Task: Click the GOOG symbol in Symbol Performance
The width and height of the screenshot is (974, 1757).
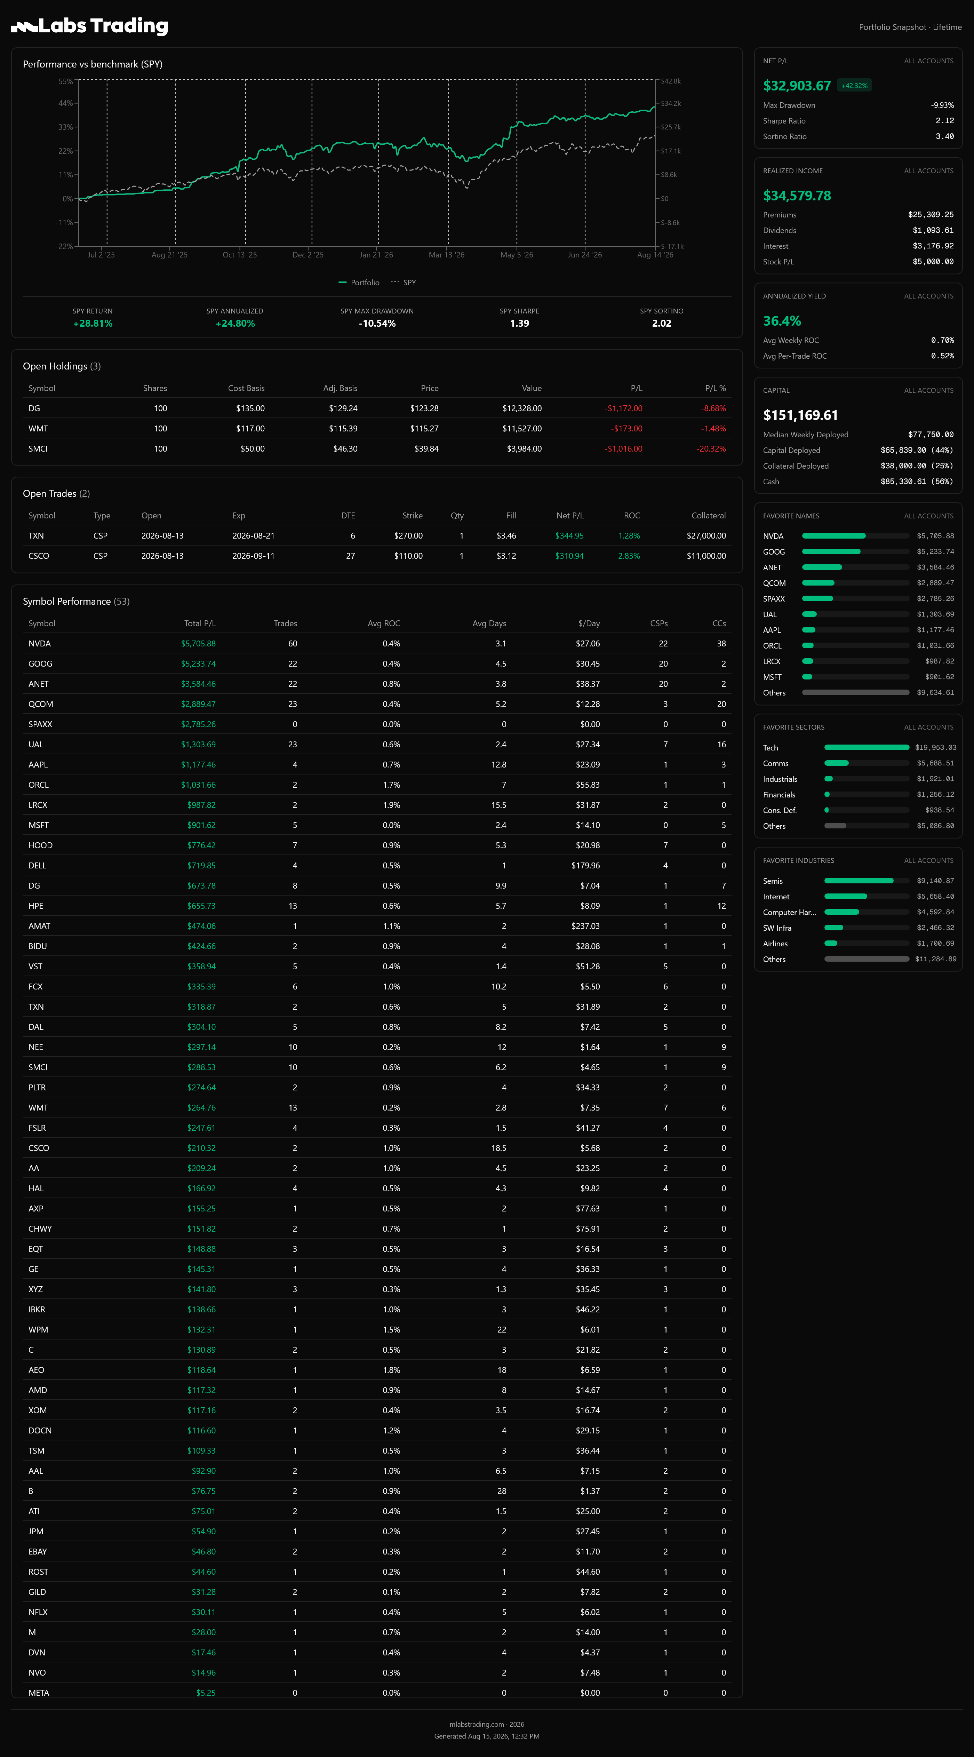Action: 40,663
